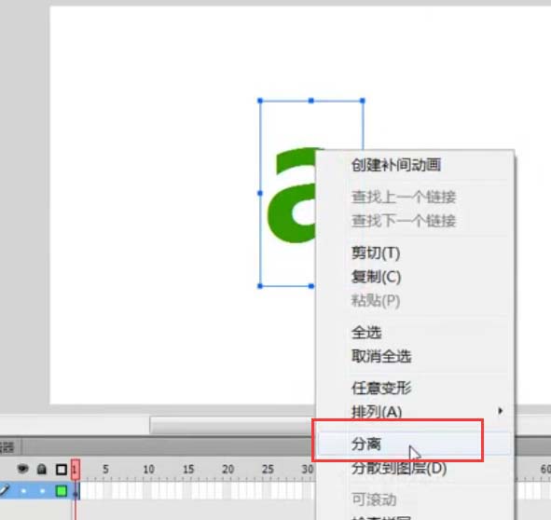Click the green letter a on stage
The width and height of the screenshot is (551, 520).
pos(292,196)
